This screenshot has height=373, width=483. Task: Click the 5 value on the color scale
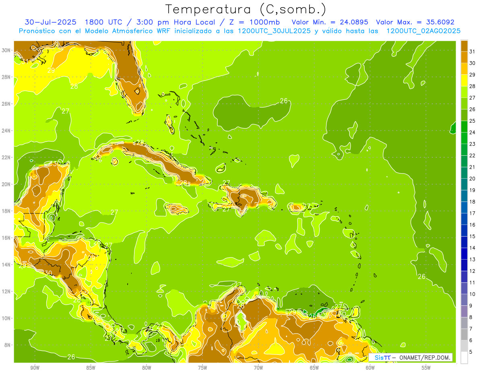coord(471,352)
